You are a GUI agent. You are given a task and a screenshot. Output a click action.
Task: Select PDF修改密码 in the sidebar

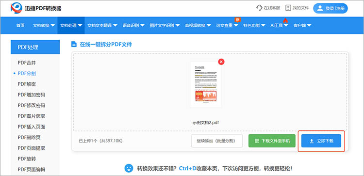tap(32, 106)
